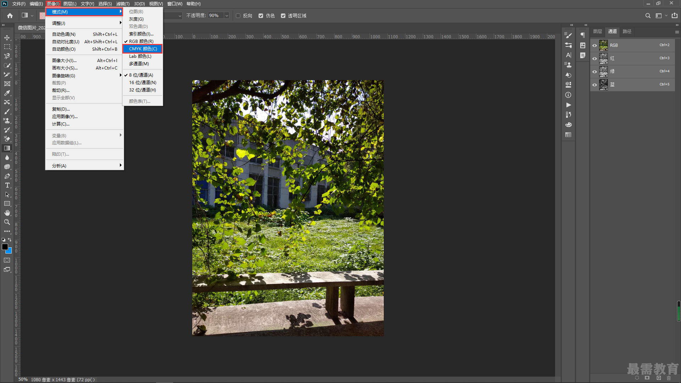Expand the 调整 submenu
The image size is (681, 383).
pyautogui.click(x=84, y=23)
